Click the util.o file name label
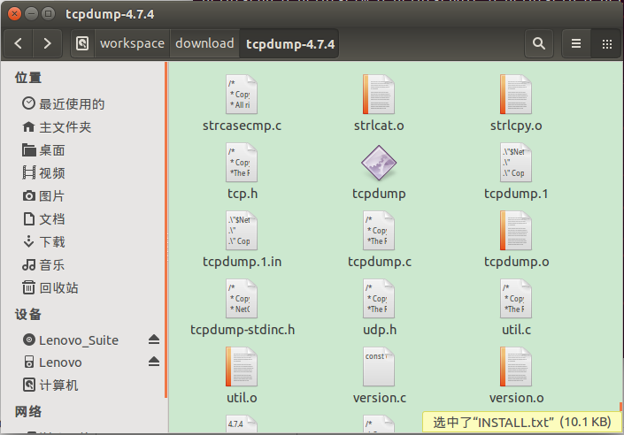 242,398
